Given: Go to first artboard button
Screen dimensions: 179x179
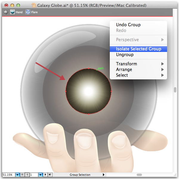Looking at the screenshot, I should (22, 175).
